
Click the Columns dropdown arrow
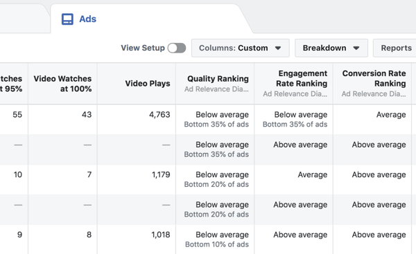[x=278, y=48]
